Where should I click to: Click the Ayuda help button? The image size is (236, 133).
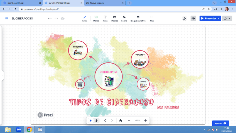coord(220,123)
